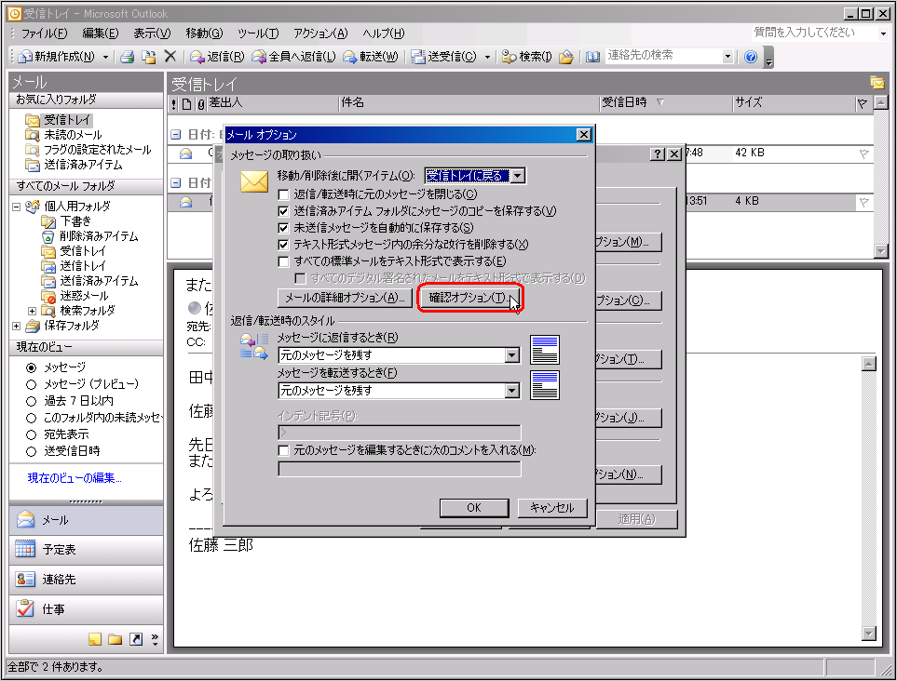Expand the 検索フォルダ tree node
Viewport: 897px width, 681px height.
(32, 311)
